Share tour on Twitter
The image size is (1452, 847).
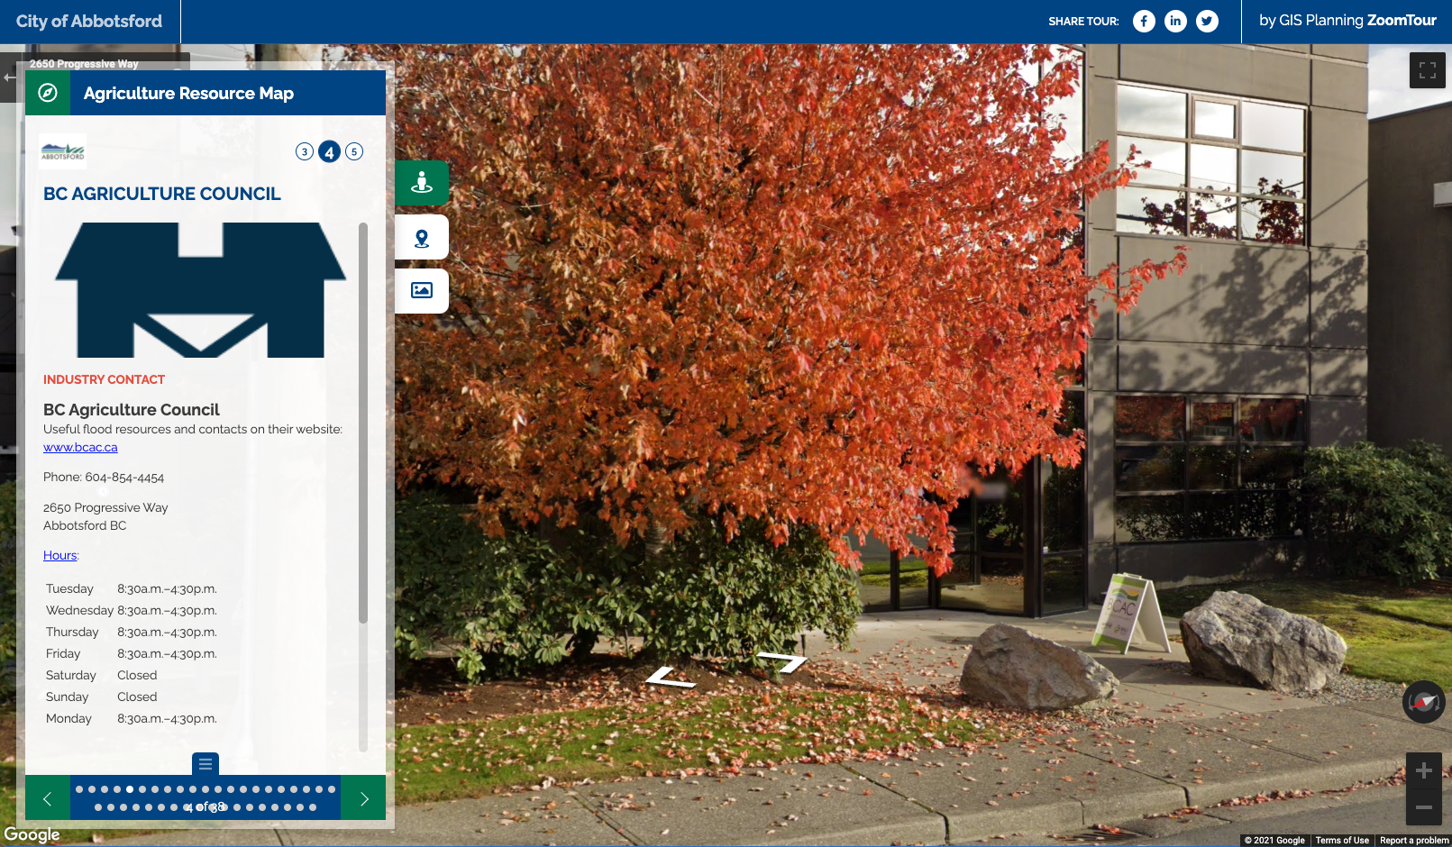pos(1207,21)
